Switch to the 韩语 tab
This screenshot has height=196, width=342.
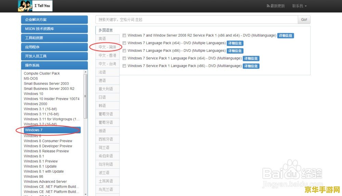pos(107,106)
